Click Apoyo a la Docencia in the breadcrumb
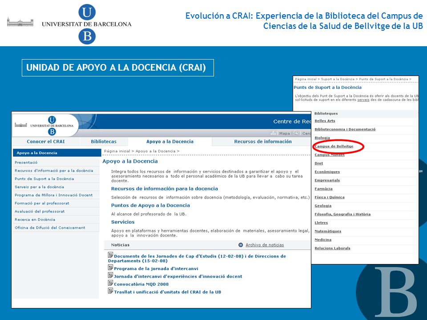The width and height of the screenshot is (427, 320). tap(156, 151)
